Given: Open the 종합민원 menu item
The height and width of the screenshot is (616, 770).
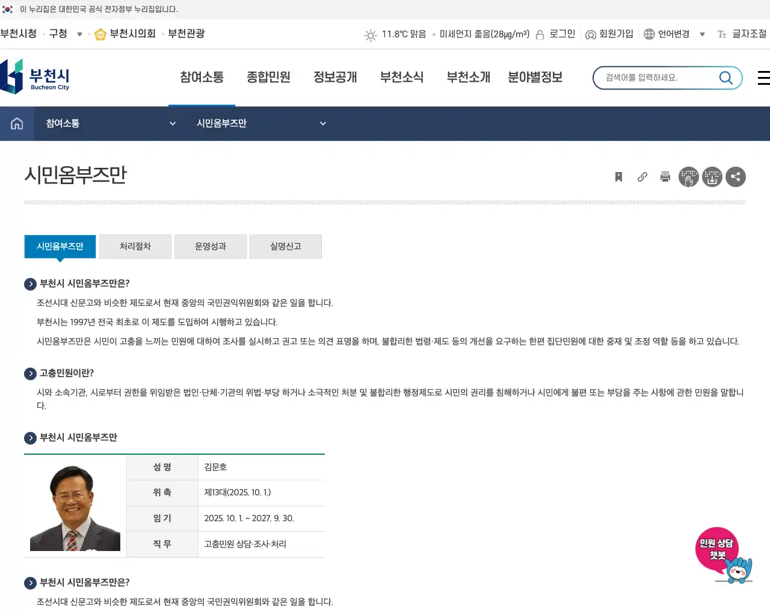Looking at the screenshot, I should (268, 77).
